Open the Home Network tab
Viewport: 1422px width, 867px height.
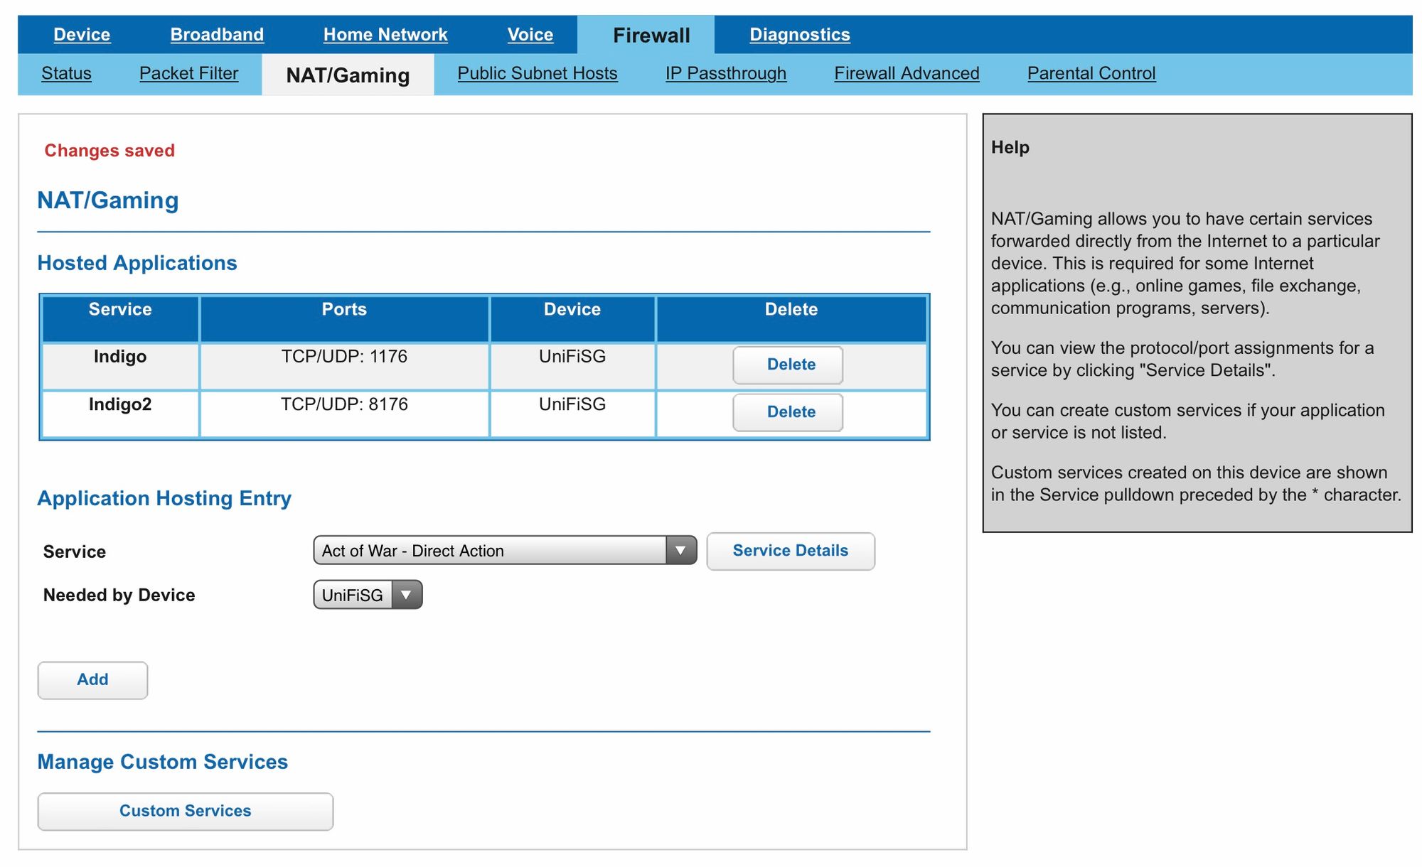[385, 35]
